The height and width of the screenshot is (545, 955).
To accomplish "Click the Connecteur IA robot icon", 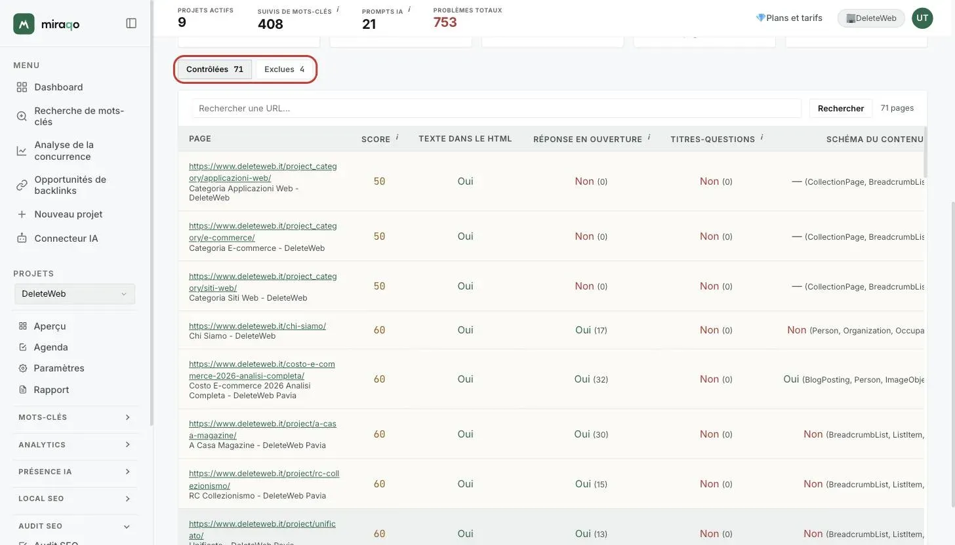I will click(22, 238).
